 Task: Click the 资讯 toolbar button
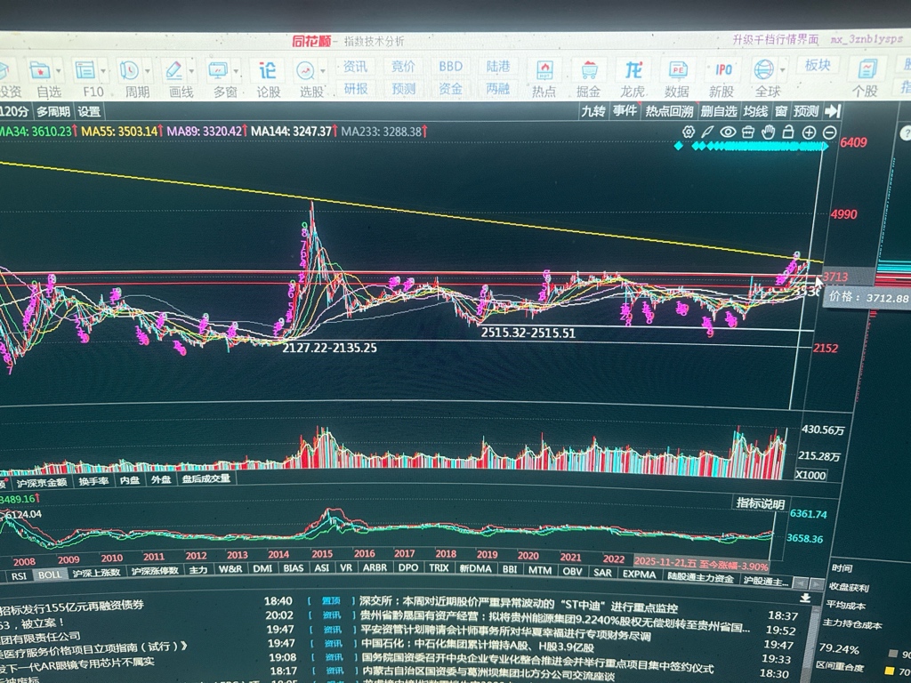pyautogui.click(x=355, y=66)
